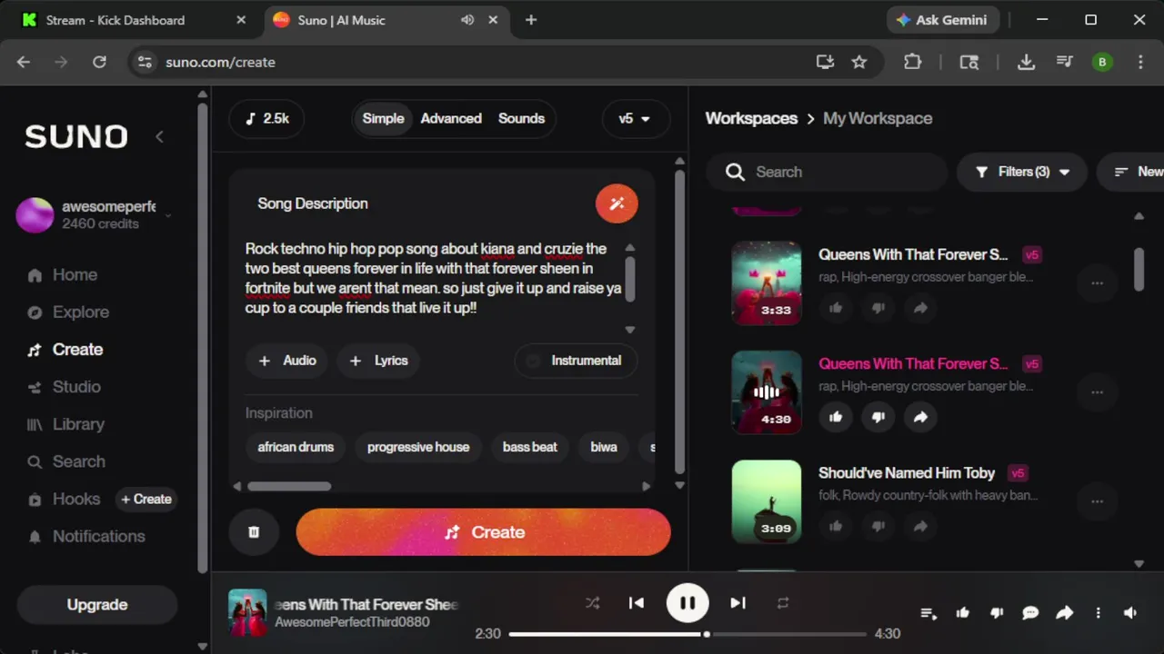Add Audio to the song
This screenshot has width=1164, height=654.
point(287,361)
